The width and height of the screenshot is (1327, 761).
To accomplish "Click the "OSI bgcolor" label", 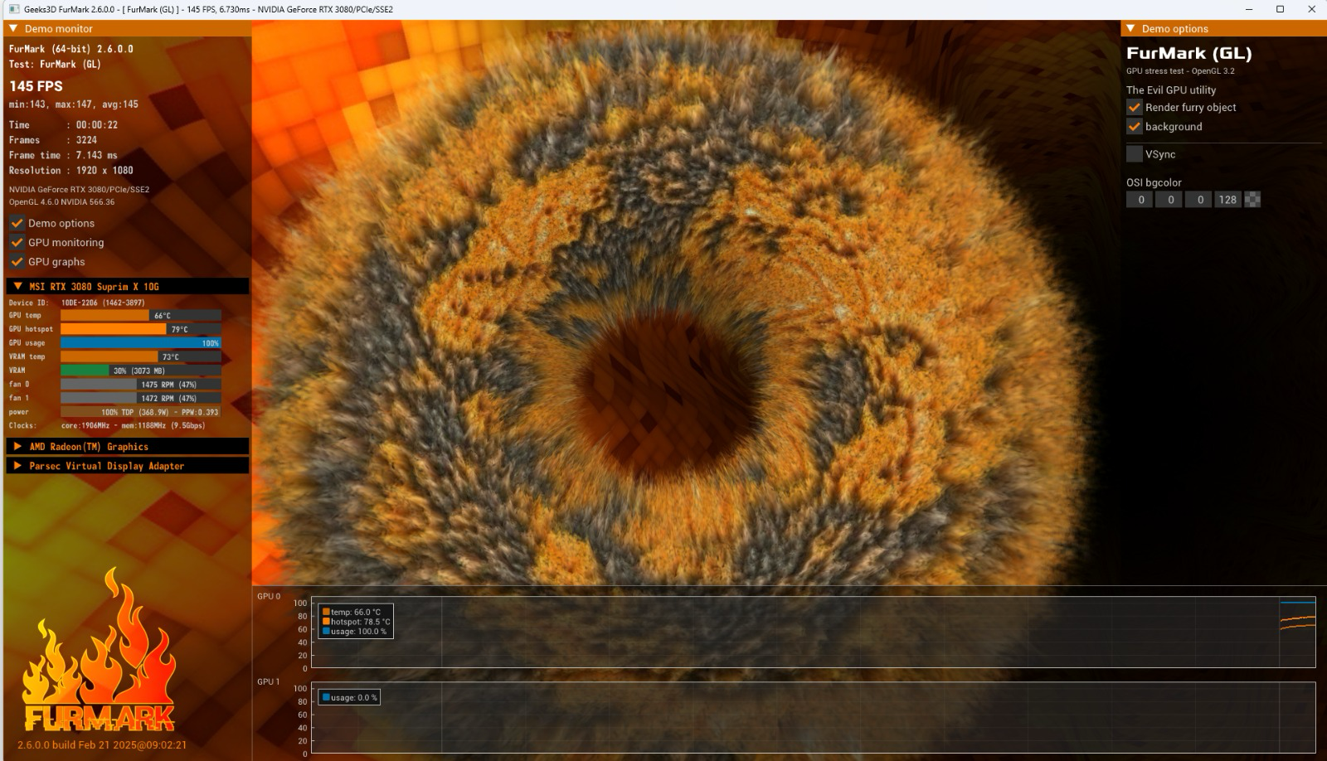I will point(1154,182).
